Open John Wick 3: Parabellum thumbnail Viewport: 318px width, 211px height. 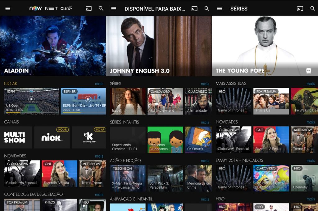(x=165, y=178)
